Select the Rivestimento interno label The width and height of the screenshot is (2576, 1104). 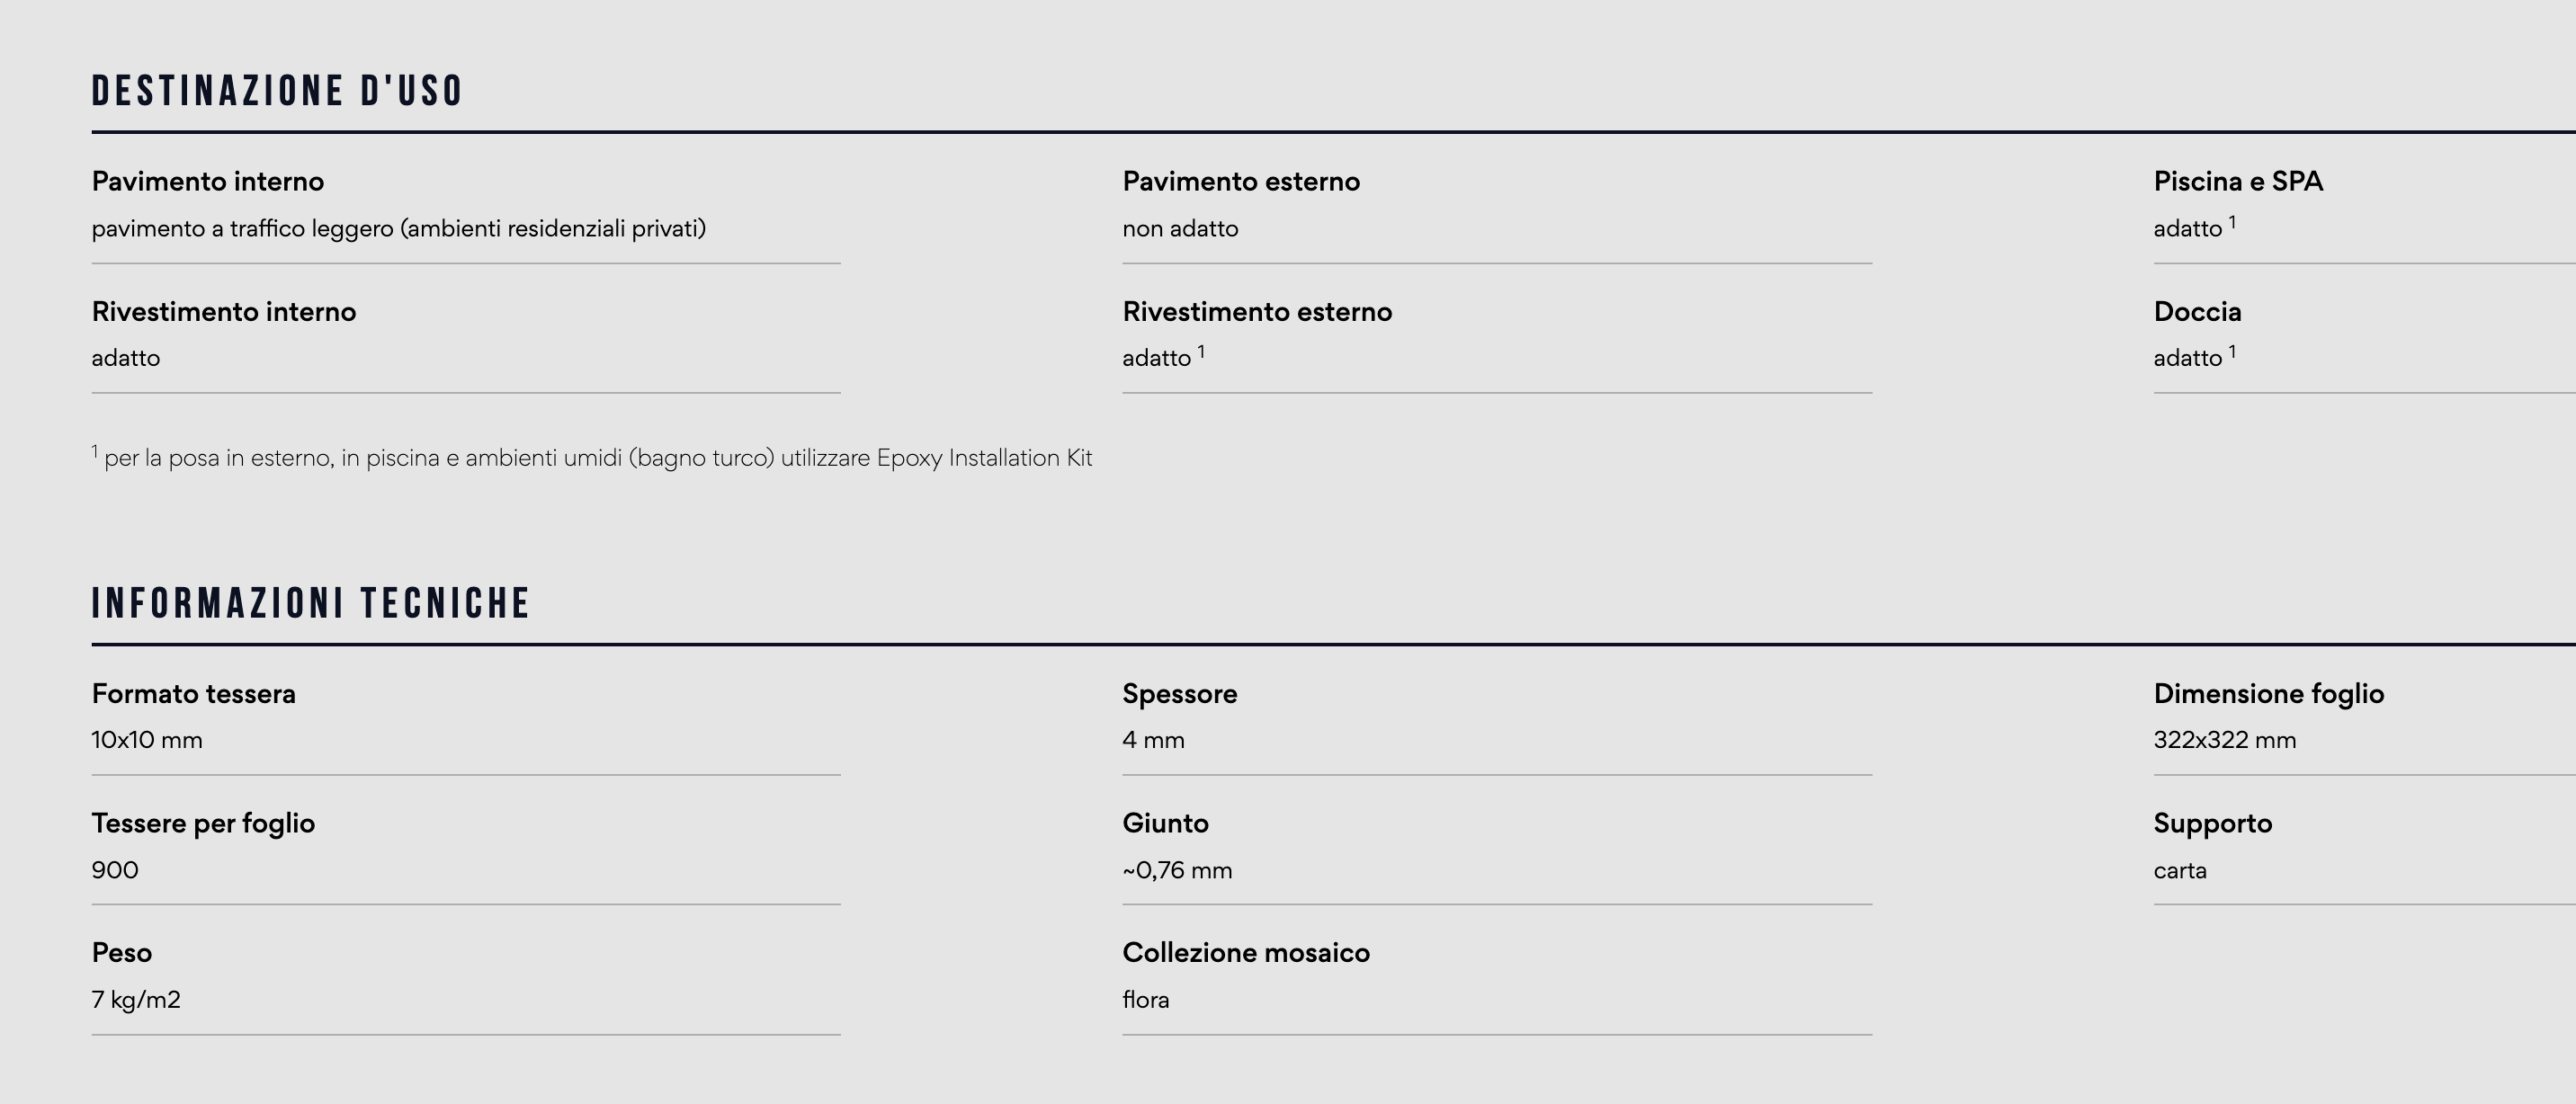tap(224, 312)
